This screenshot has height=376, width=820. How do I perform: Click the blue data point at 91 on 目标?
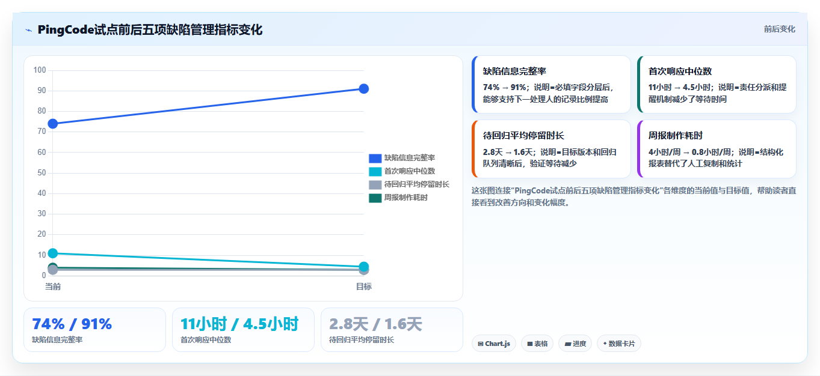(x=363, y=89)
